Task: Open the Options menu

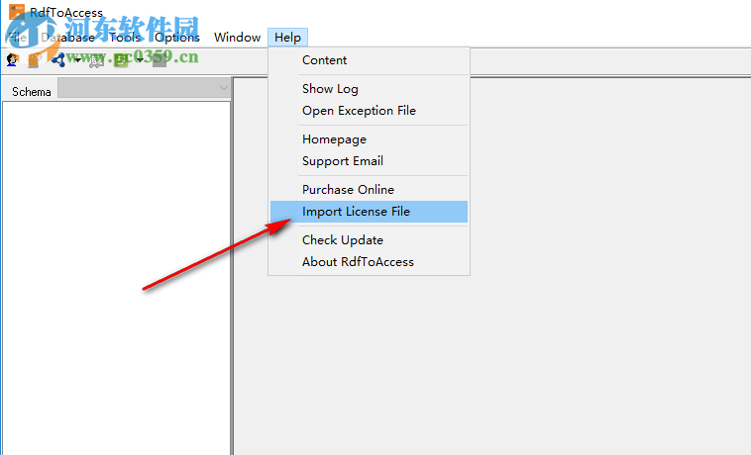Action: pos(177,38)
